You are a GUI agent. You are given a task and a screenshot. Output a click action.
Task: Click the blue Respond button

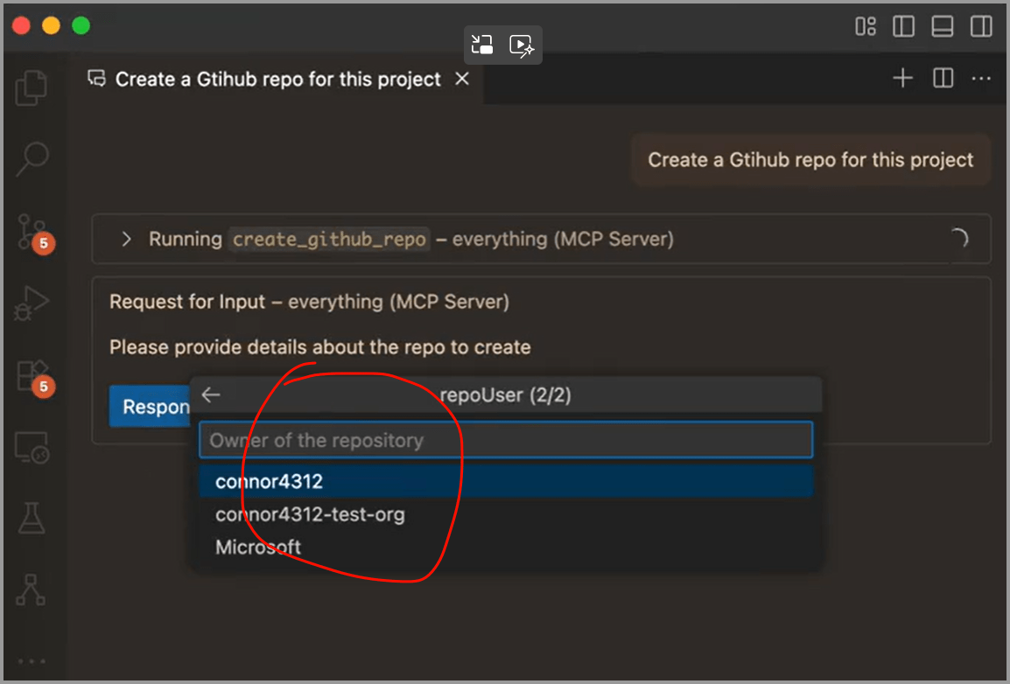click(x=151, y=408)
